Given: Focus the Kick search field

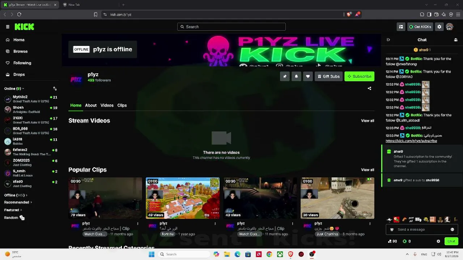Looking at the screenshot, I should point(231,27).
